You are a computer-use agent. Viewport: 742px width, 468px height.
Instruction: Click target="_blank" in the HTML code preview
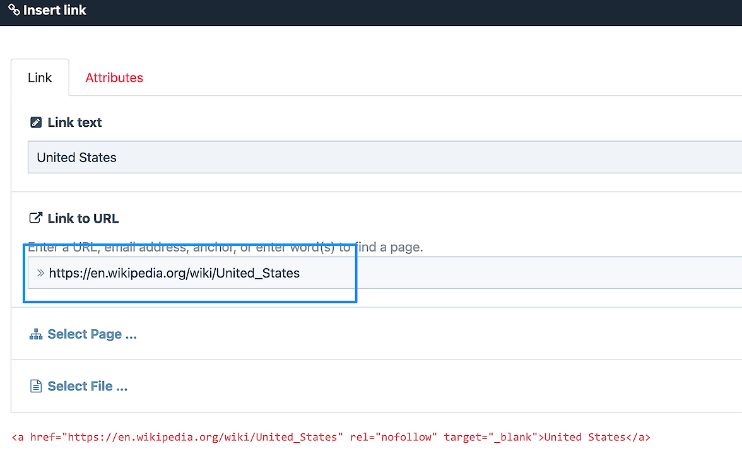490,436
